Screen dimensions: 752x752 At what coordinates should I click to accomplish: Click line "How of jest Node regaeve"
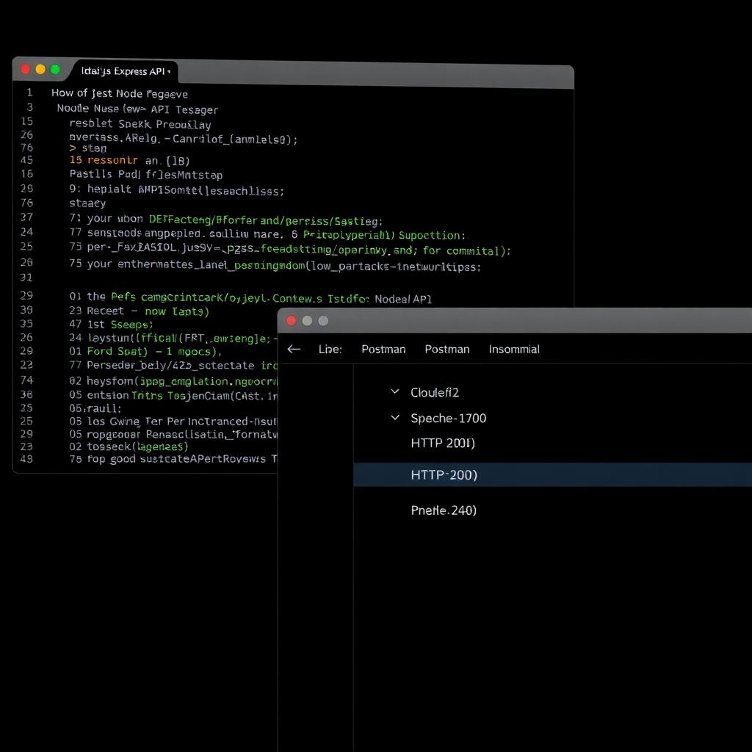click(120, 93)
